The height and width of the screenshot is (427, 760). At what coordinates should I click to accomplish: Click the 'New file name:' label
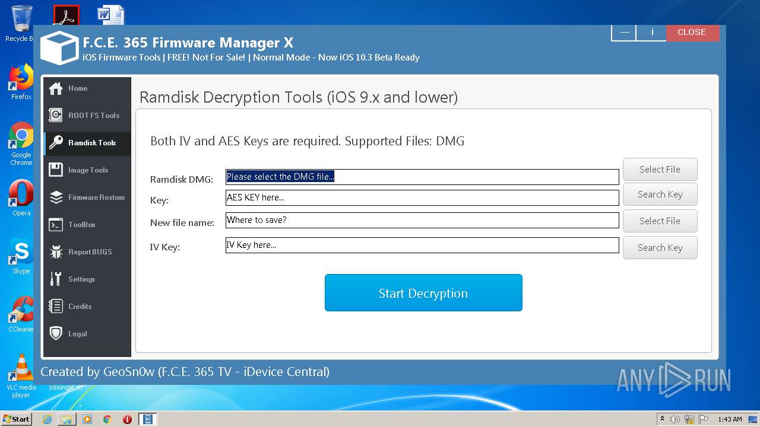pyautogui.click(x=182, y=223)
